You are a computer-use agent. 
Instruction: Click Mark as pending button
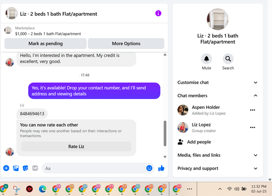pos(46,44)
